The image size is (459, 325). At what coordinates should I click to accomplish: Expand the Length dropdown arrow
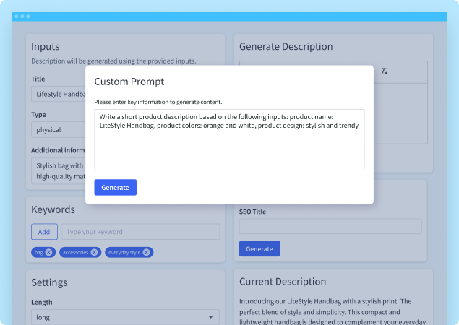click(211, 317)
